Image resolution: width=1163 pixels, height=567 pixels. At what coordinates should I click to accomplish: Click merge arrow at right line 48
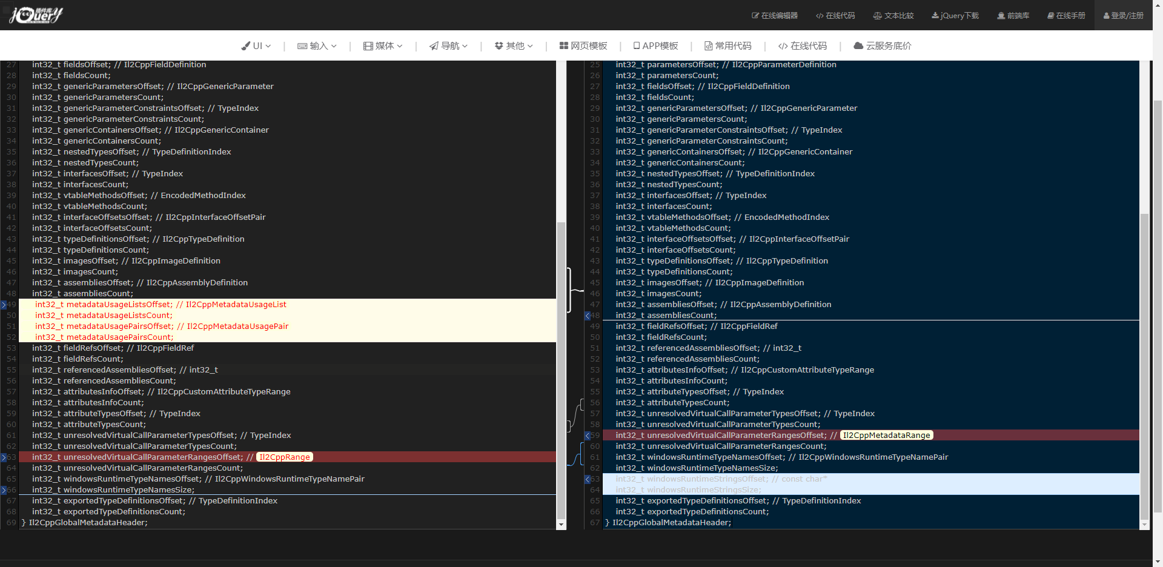tap(588, 316)
